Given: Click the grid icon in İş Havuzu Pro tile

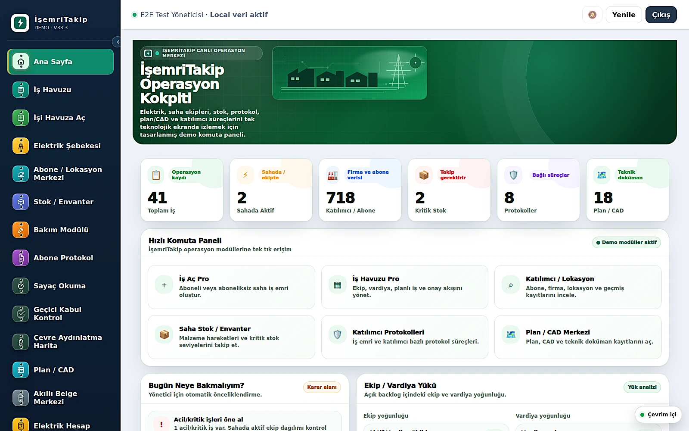Looking at the screenshot, I should pos(338,285).
